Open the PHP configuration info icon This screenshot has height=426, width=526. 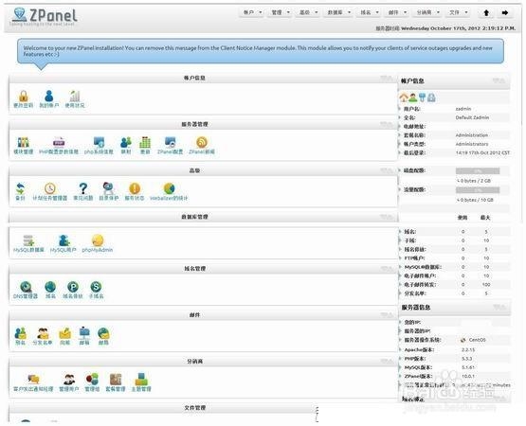click(59, 142)
